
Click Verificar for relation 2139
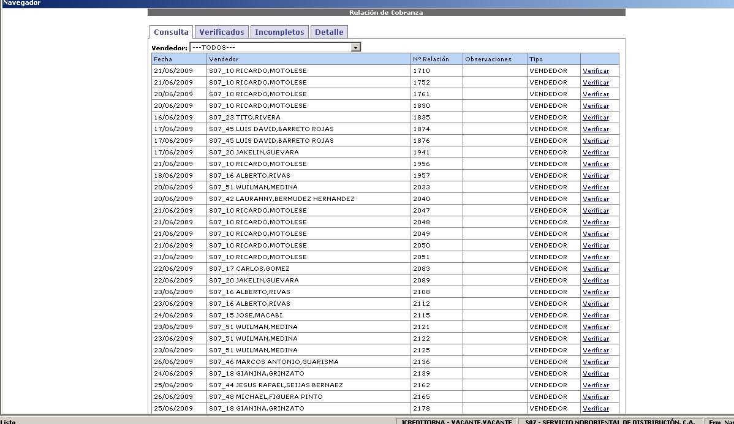coord(596,374)
